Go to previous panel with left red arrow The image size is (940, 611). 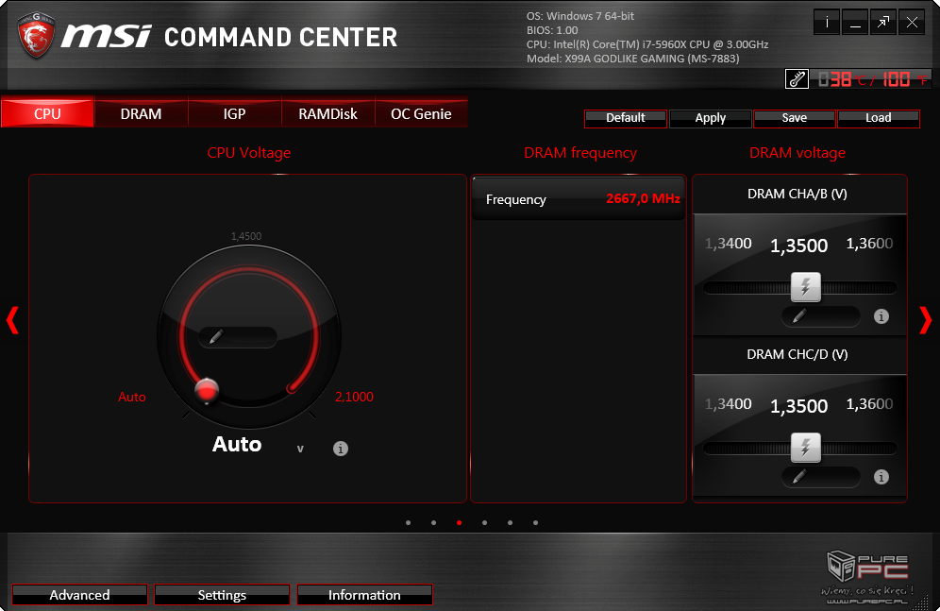[x=12, y=320]
